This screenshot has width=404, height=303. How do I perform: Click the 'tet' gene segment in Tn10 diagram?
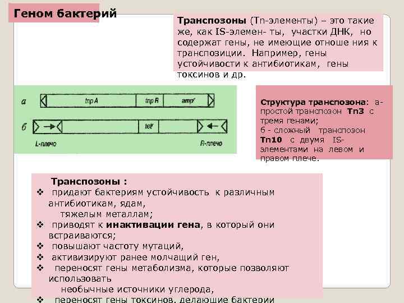(149, 126)
